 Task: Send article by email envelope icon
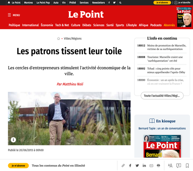pyautogui.click(x=151, y=165)
